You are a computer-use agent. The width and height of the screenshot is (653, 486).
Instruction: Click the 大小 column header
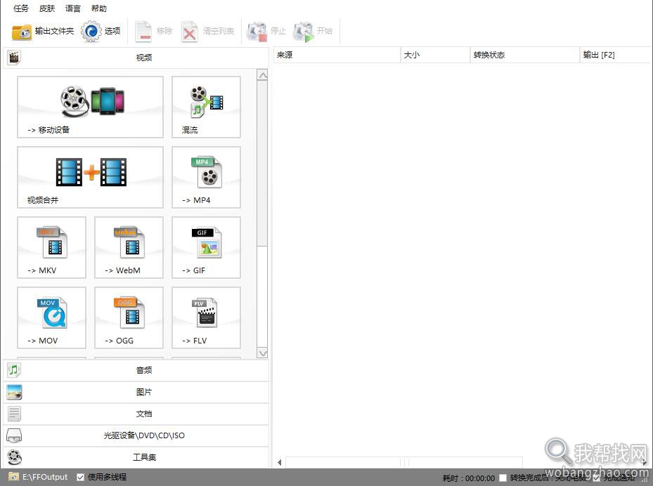tap(435, 55)
